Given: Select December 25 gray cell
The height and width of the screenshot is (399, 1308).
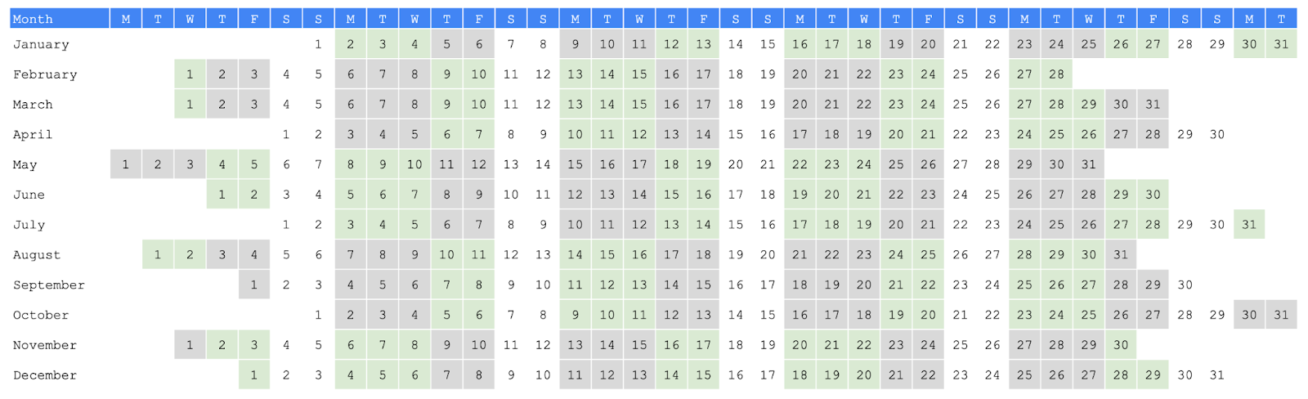Looking at the screenshot, I should click(x=1024, y=374).
